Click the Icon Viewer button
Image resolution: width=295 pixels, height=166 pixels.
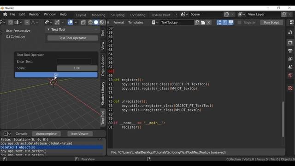tap(80, 134)
